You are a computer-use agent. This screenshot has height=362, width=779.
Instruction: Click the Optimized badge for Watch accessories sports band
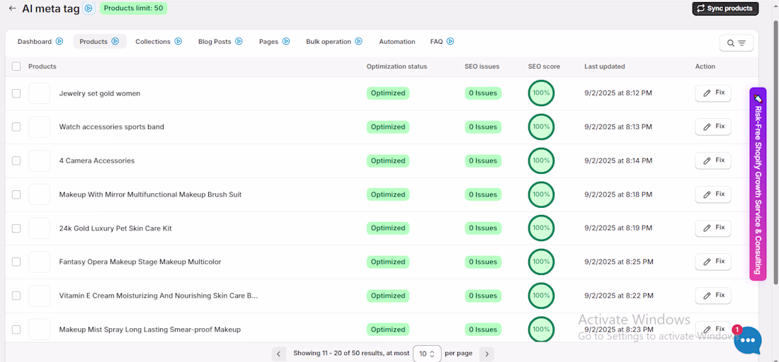click(388, 127)
